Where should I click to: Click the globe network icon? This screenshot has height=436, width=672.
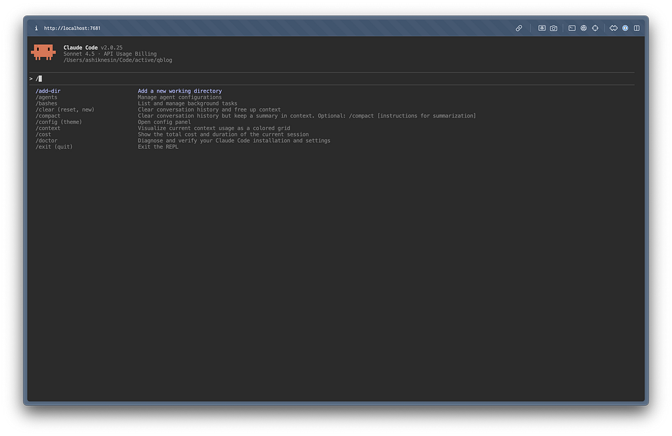coord(583,28)
